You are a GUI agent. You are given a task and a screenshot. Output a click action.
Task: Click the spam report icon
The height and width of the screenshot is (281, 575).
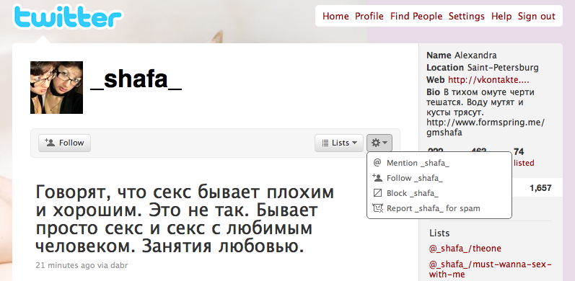[377, 208]
